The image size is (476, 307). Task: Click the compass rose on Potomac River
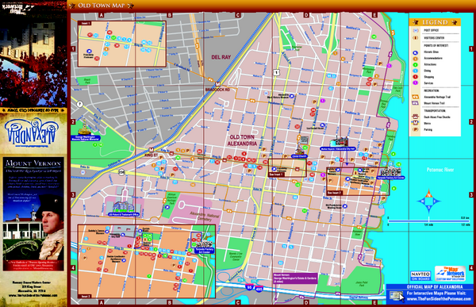click(x=428, y=201)
